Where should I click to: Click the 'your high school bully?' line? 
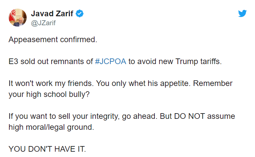tap(49, 94)
